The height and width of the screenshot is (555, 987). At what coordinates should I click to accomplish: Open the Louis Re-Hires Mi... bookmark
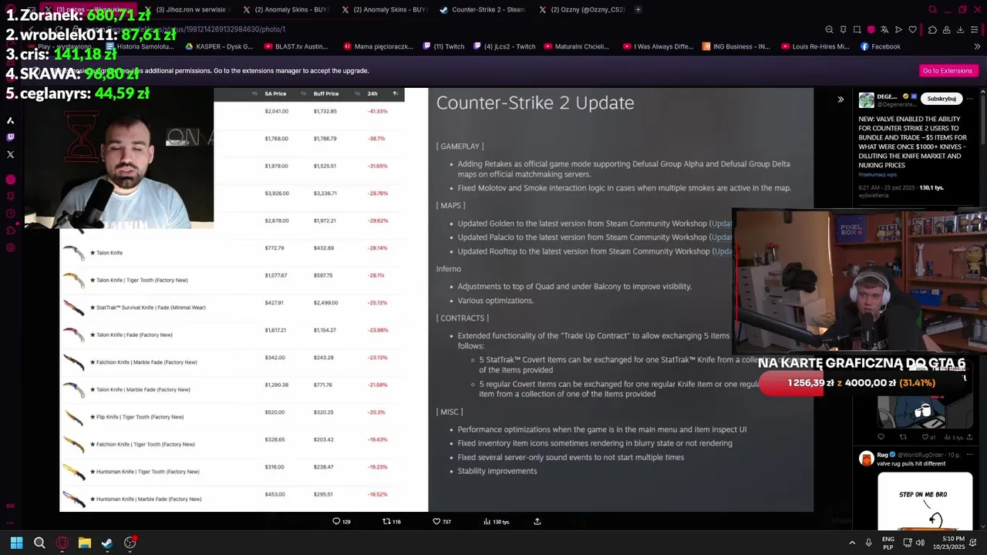pos(815,46)
